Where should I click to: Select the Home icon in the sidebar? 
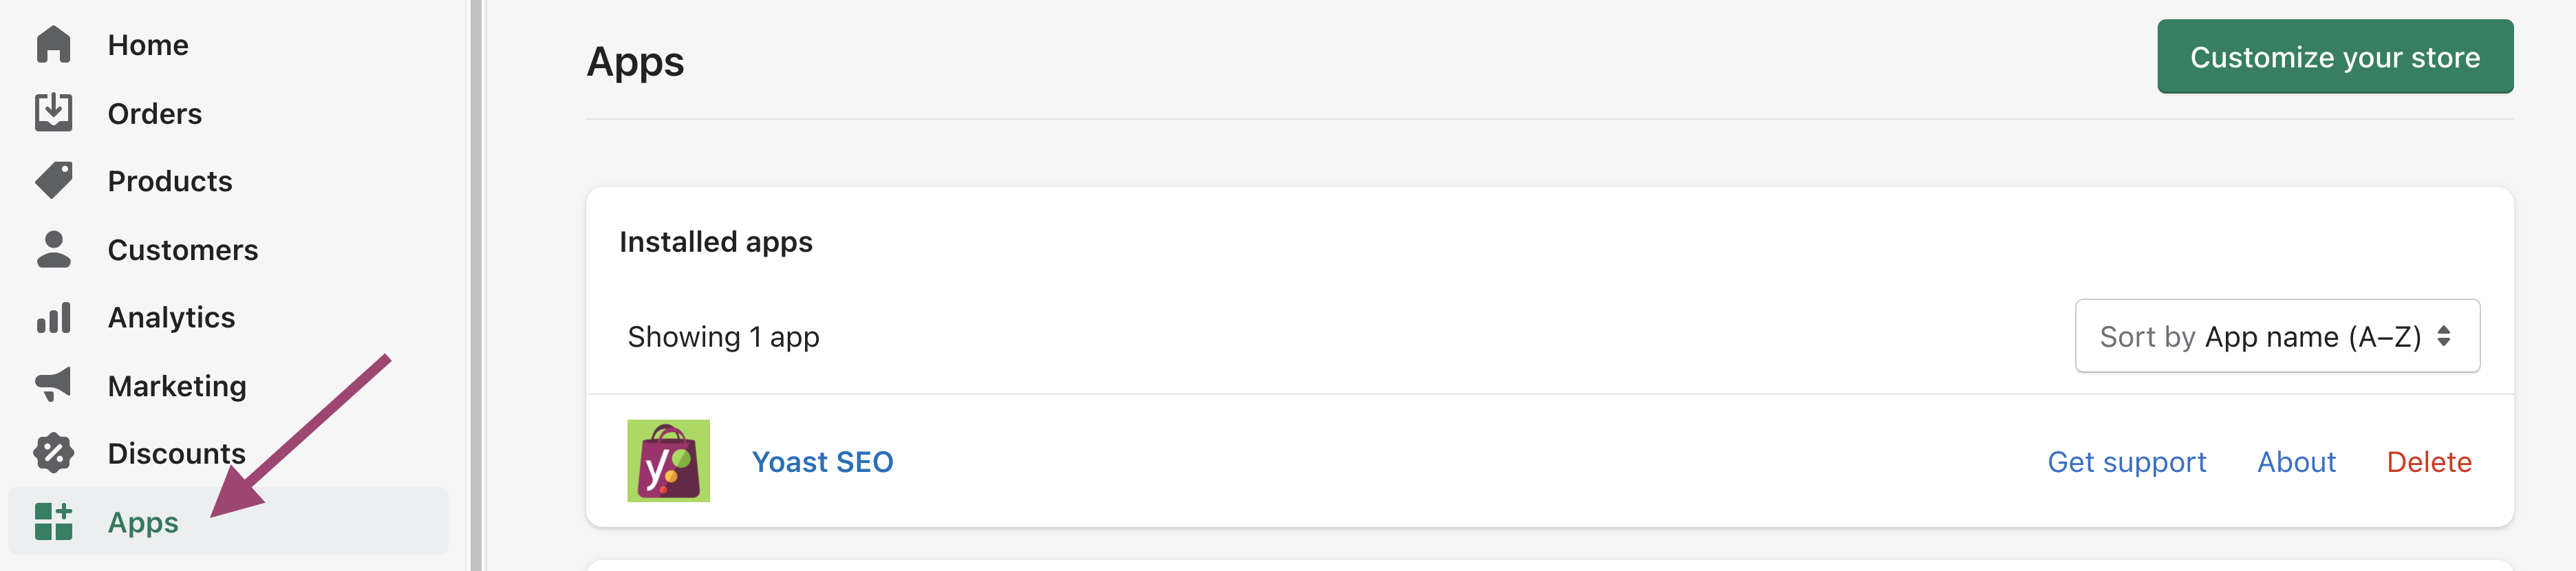click(x=53, y=44)
